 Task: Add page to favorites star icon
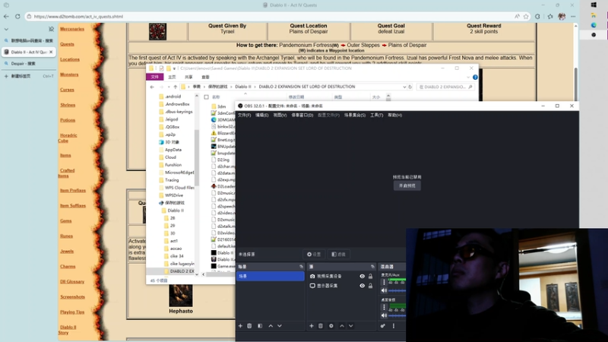pyautogui.click(x=526, y=16)
